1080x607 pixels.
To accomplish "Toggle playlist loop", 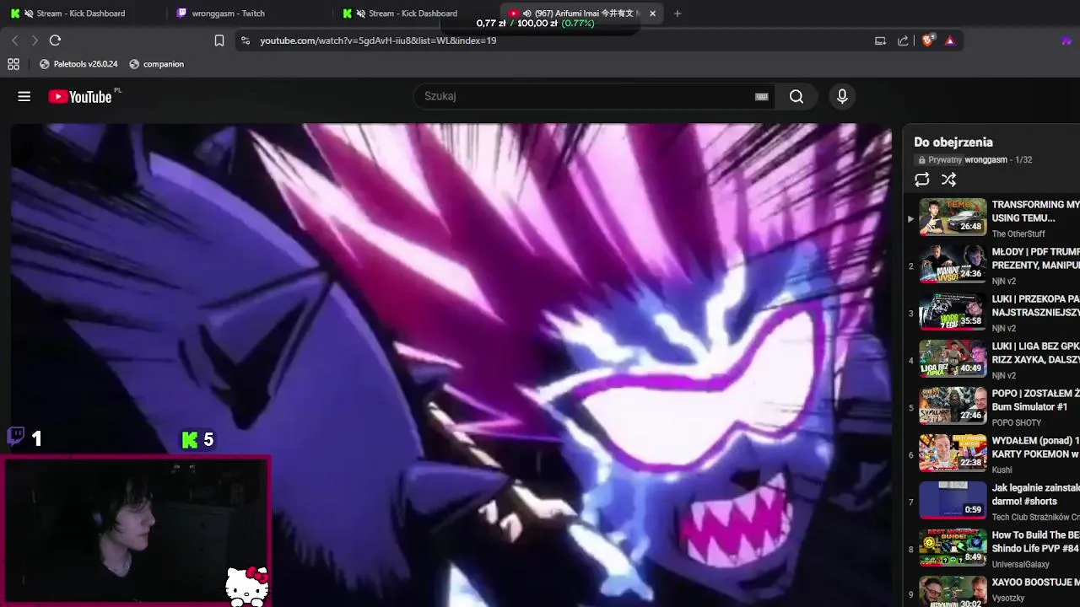I will point(922,180).
